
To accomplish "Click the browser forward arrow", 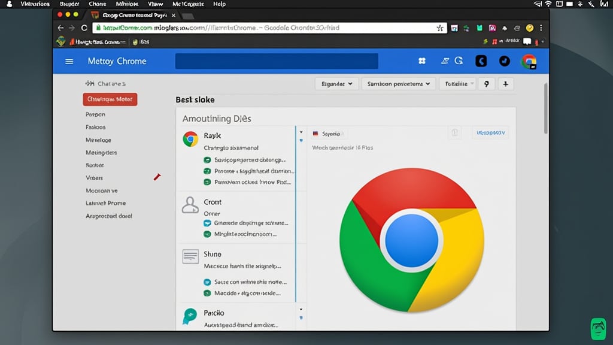I will 72,28.
